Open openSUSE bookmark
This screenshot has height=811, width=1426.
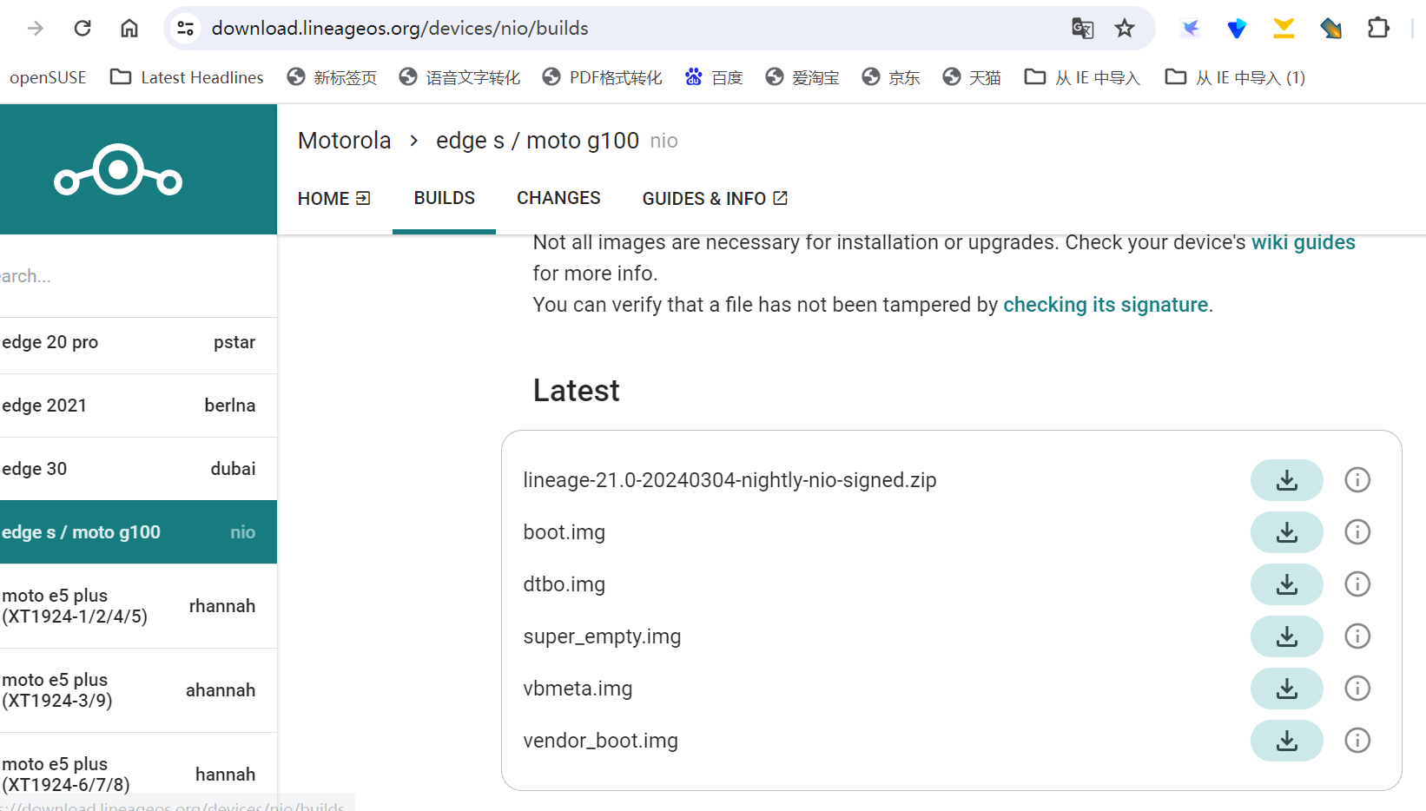(48, 77)
